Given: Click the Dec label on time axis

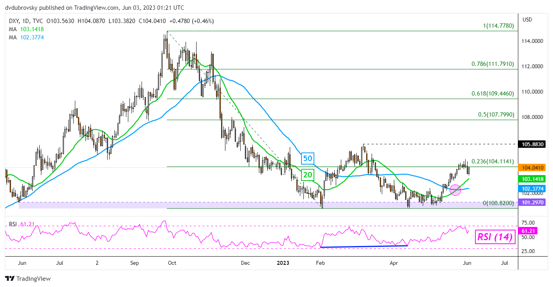Looking at the screenshot, I should tap(245, 263).
